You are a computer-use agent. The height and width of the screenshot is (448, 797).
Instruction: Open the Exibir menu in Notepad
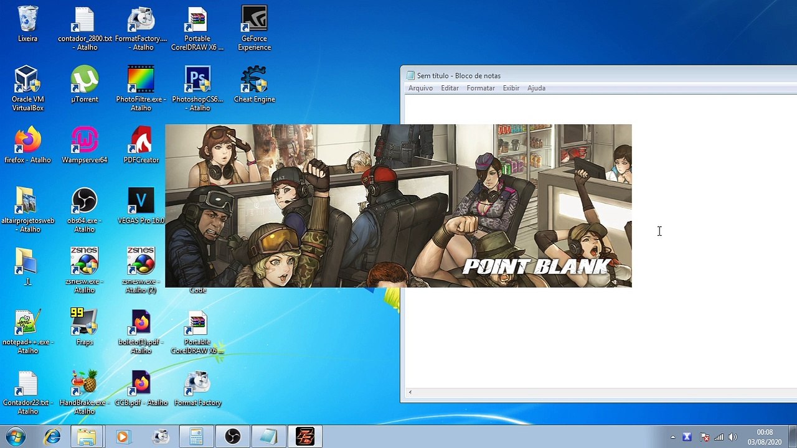point(511,88)
